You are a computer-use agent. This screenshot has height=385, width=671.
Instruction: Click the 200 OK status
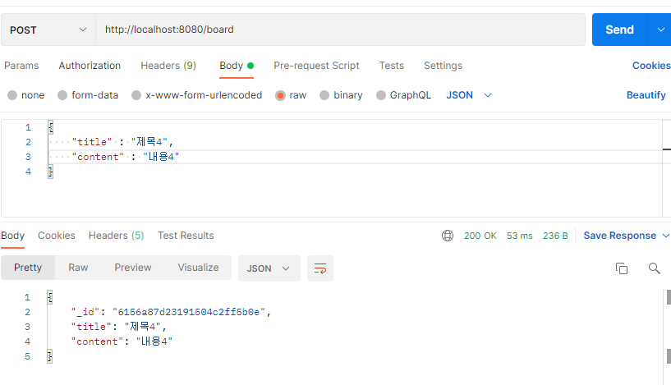480,236
